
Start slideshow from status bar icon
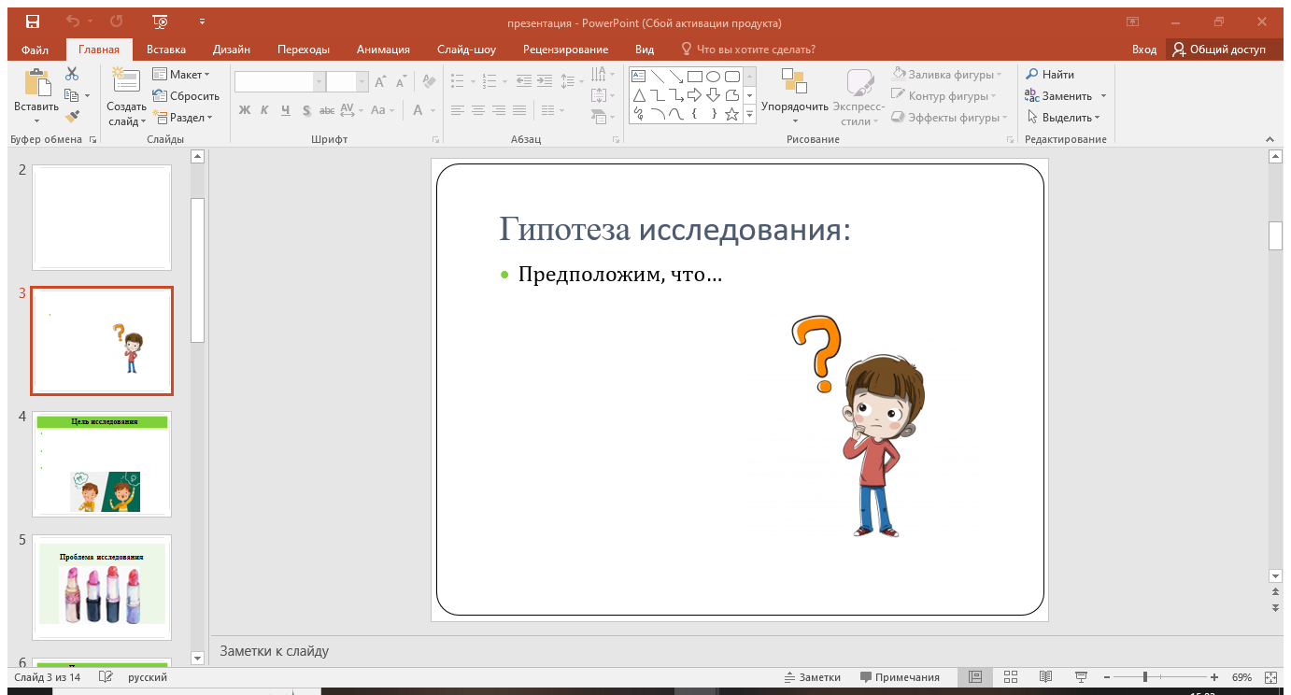(x=1081, y=677)
